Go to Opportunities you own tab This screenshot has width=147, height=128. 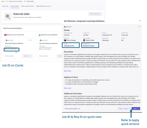tap(43, 6)
